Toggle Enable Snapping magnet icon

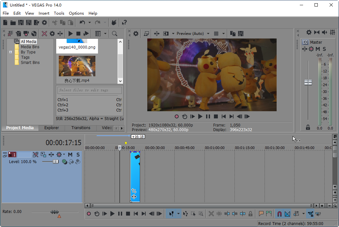point(279,214)
